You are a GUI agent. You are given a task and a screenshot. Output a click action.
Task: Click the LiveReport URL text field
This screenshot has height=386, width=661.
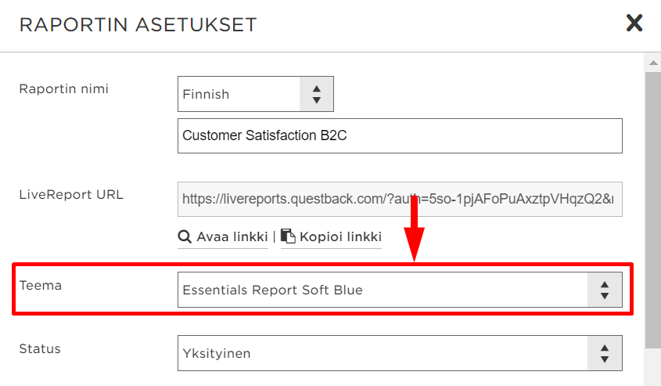pos(400,199)
